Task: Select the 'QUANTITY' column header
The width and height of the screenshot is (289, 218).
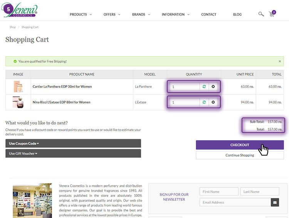Action: (x=194, y=74)
